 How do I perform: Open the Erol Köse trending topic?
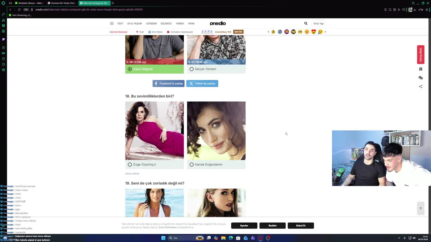tap(156, 32)
